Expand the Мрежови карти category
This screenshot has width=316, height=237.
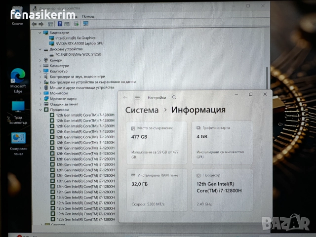pyautogui.click(x=40, y=99)
